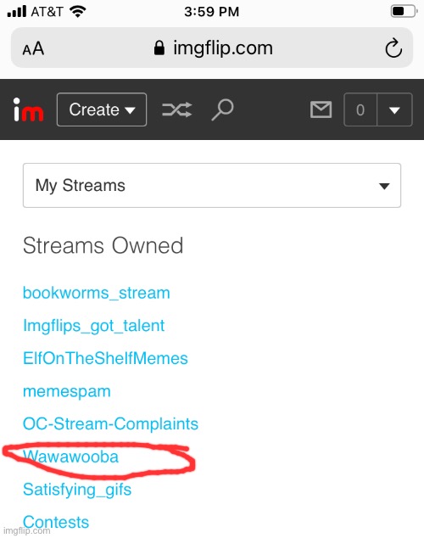Visit the OC-Stream-Complaints stream

[x=110, y=423]
